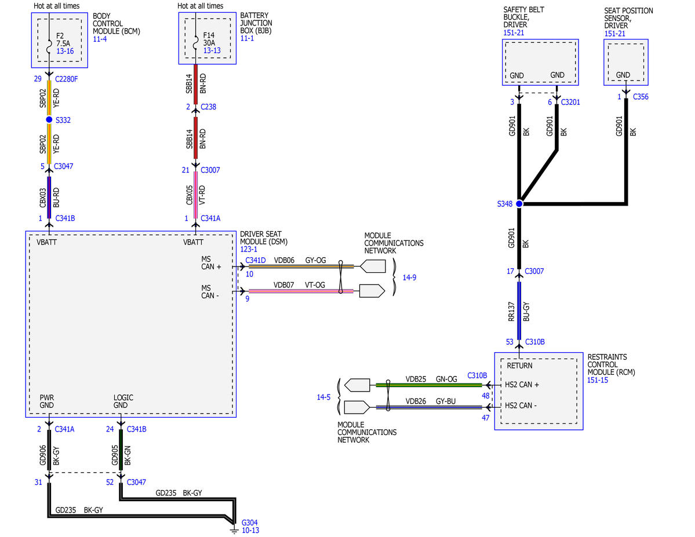This screenshot has width=695, height=537.
Task: Click the CBX05 circuit label
Action: coord(190,195)
